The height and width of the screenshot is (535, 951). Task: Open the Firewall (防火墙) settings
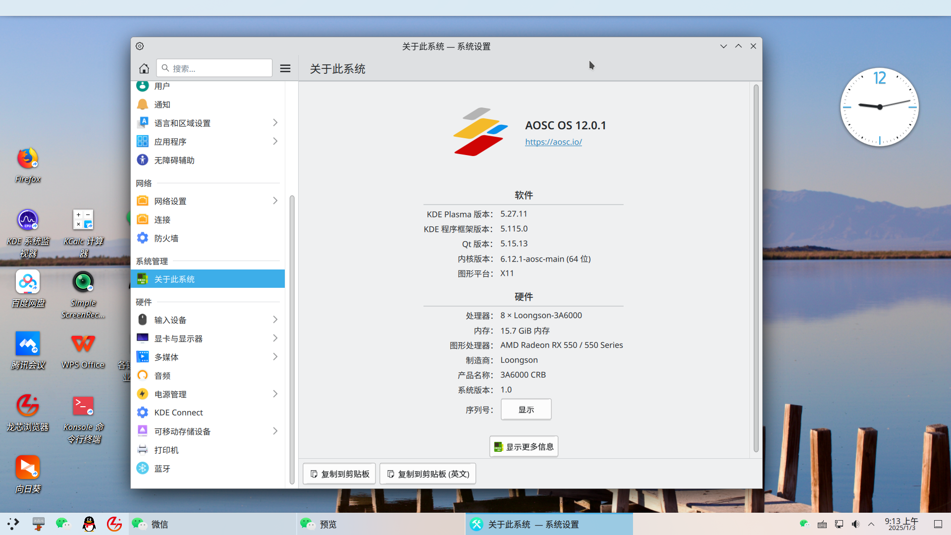tap(208, 238)
